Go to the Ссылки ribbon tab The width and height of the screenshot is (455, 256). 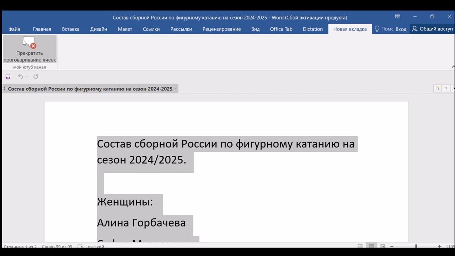point(151,29)
